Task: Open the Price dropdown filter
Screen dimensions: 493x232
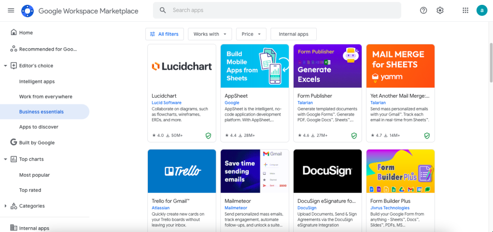Action: 251,34
